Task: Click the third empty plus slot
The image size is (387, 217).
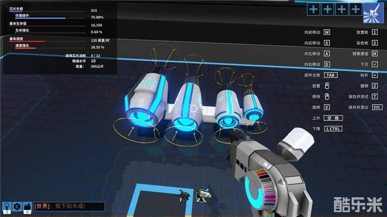Action: tap(342, 9)
